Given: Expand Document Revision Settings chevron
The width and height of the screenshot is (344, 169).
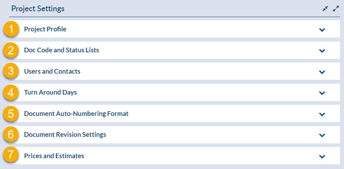Looking at the screenshot, I should coord(322,135).
